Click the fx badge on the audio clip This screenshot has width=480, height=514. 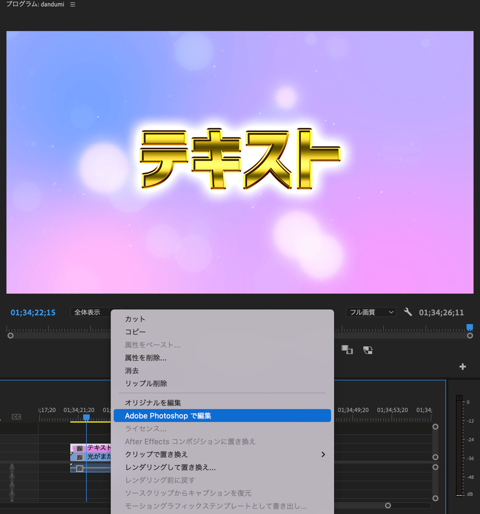click(x=80, y=469)
